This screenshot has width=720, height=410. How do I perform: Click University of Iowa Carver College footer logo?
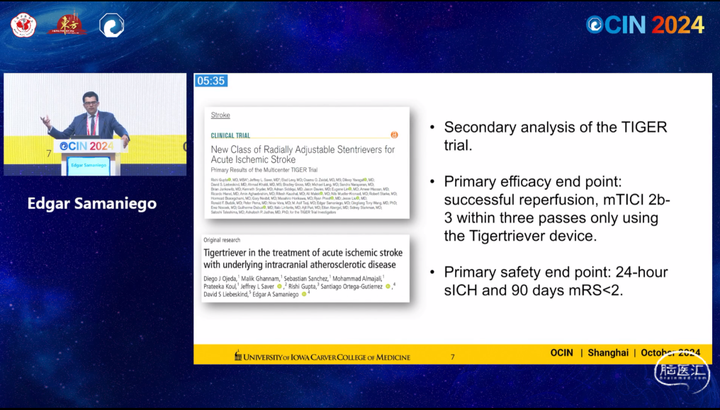pyautogui.click(x=322, y=356)
